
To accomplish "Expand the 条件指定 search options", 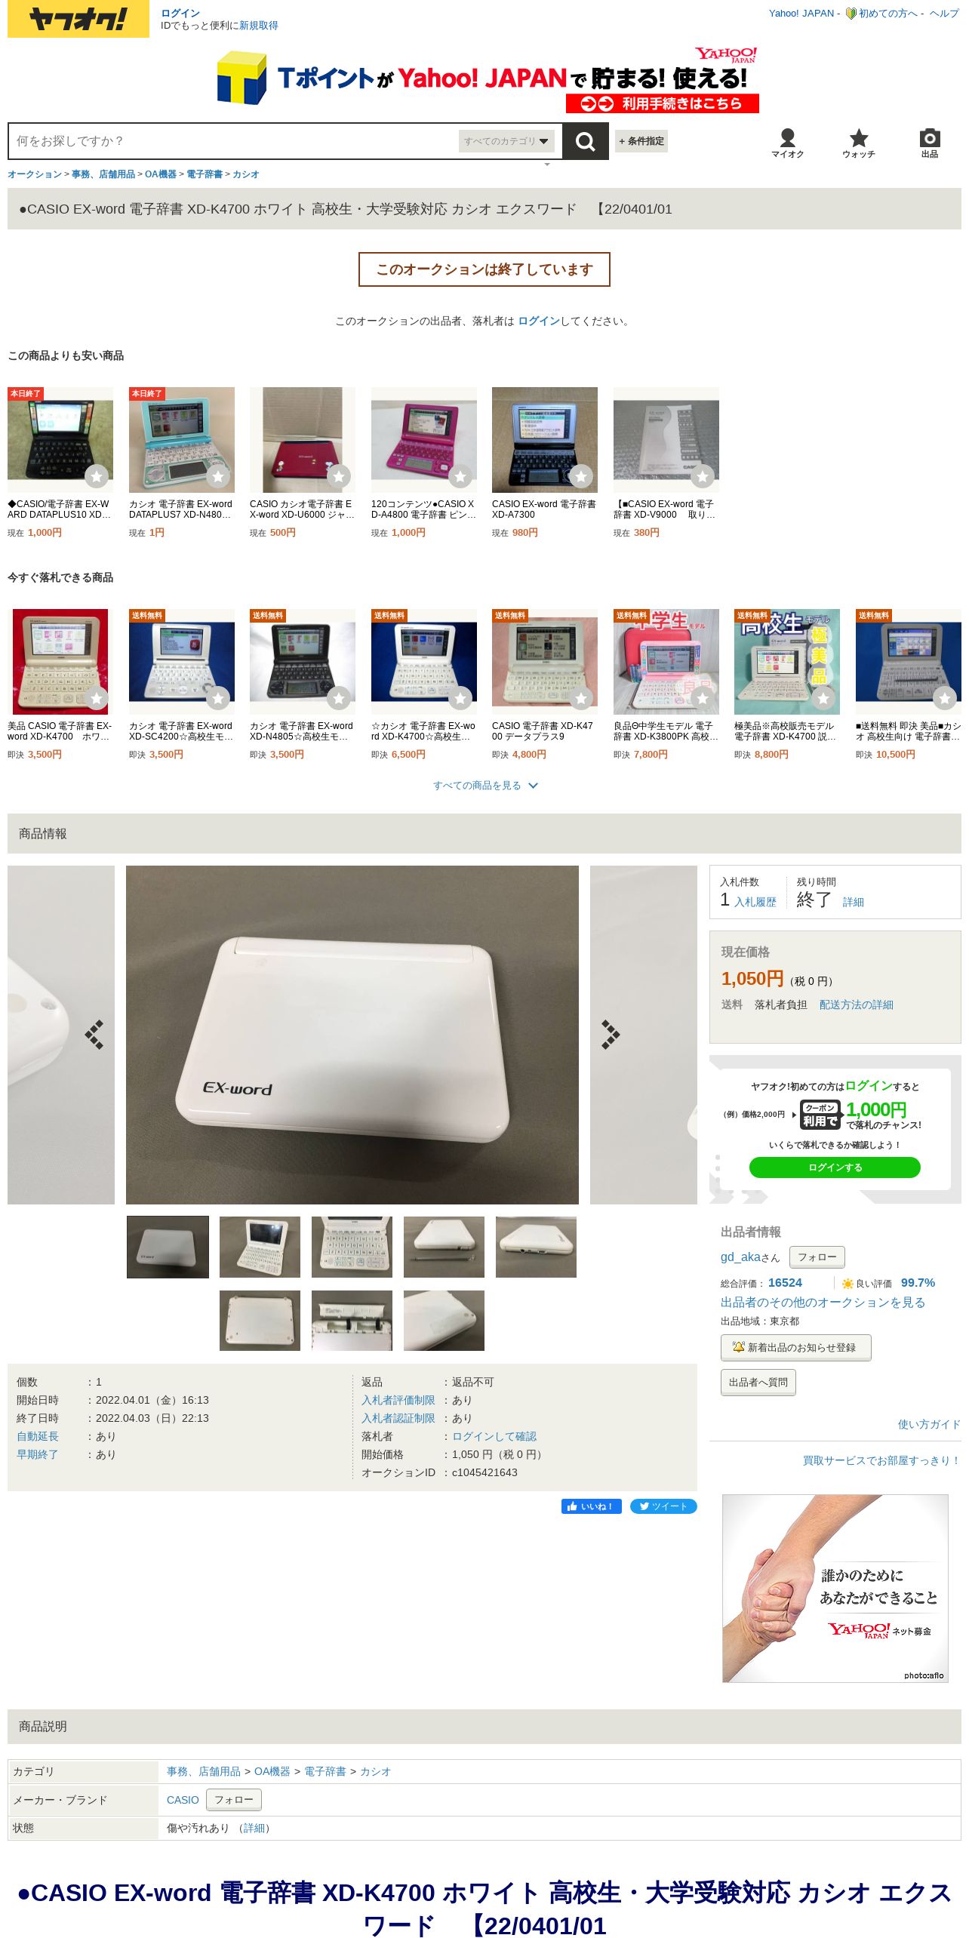I will pos(641,141).
